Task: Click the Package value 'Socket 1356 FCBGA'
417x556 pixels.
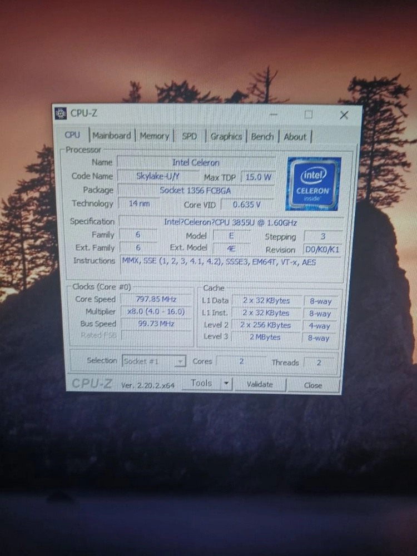Action: click(x=195, y=190)
